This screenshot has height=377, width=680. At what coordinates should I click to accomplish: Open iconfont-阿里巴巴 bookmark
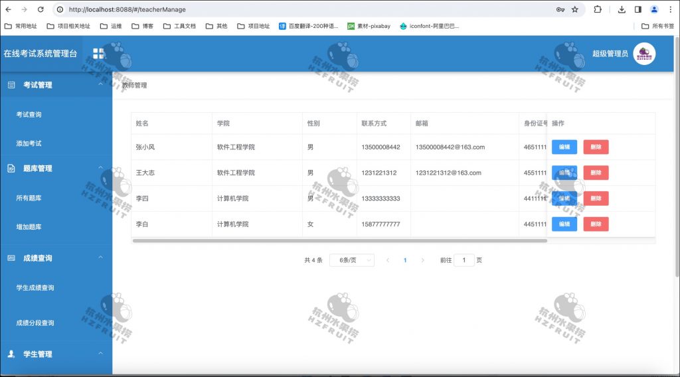(429, 26)
